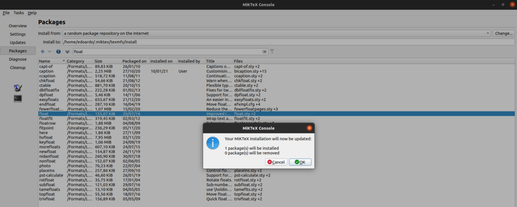The width and height of the screenshot is (517, 207).
Task: Select the endfloat package row
Action: (x=277, y=104)
